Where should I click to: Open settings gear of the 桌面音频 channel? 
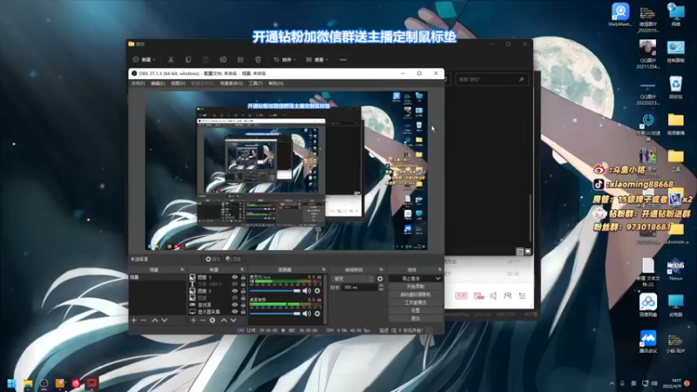(317, 314)
